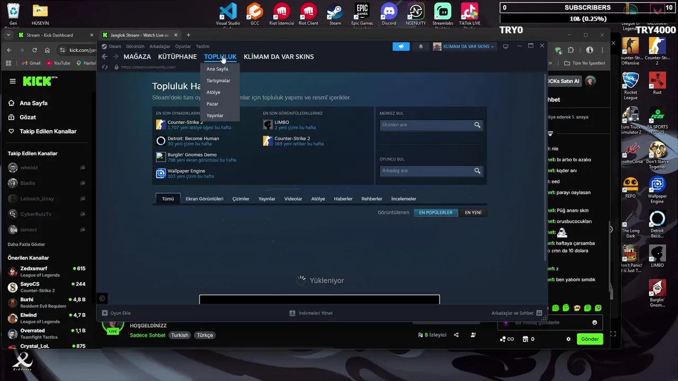Screen dimensions: 678x381
Task: Open the Yardım menu in Steam
Action: coord(203,47)
